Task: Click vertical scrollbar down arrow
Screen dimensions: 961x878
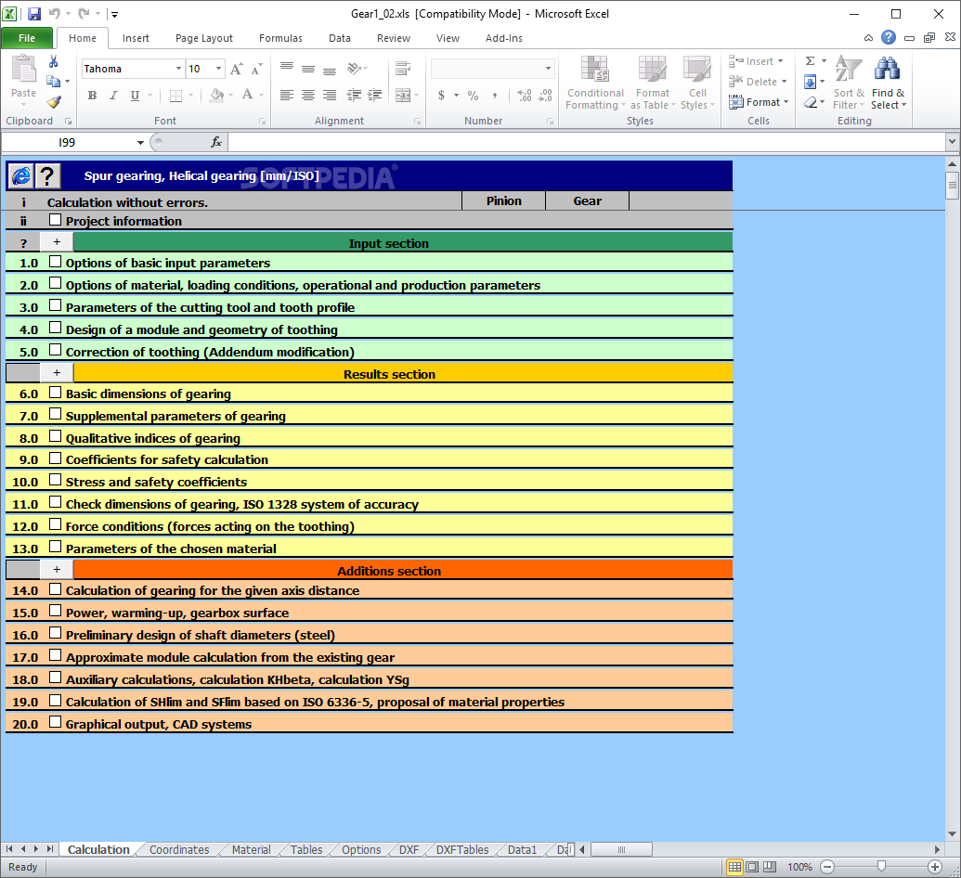Action: tap(952, 833)
